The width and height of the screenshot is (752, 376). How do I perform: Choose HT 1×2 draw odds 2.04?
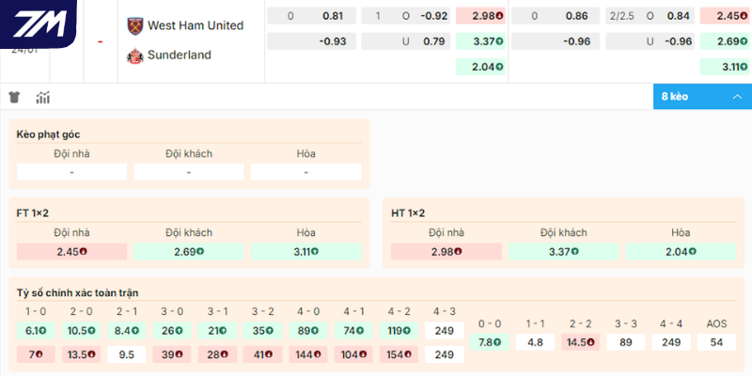681,251
